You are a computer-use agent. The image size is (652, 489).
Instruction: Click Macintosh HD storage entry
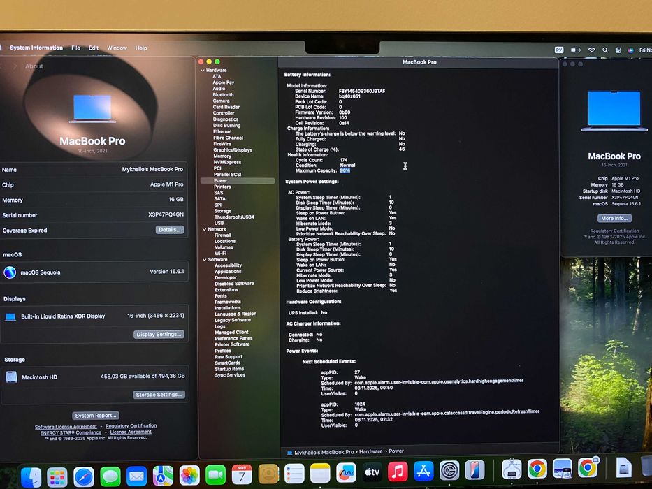(x=95, y=377)
